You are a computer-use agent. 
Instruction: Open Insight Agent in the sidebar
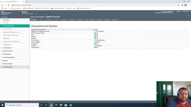pos(7,45)
